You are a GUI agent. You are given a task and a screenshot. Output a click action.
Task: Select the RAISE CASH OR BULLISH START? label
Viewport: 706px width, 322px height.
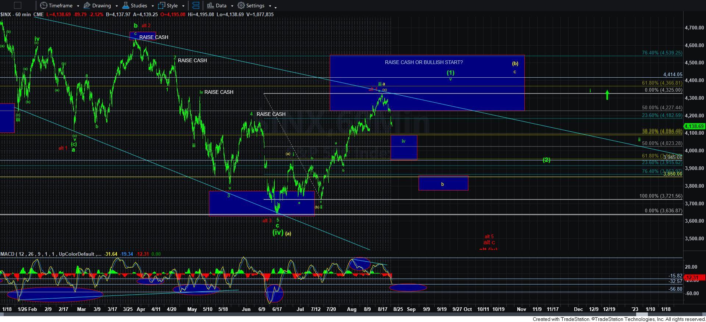tap(424, 62)
